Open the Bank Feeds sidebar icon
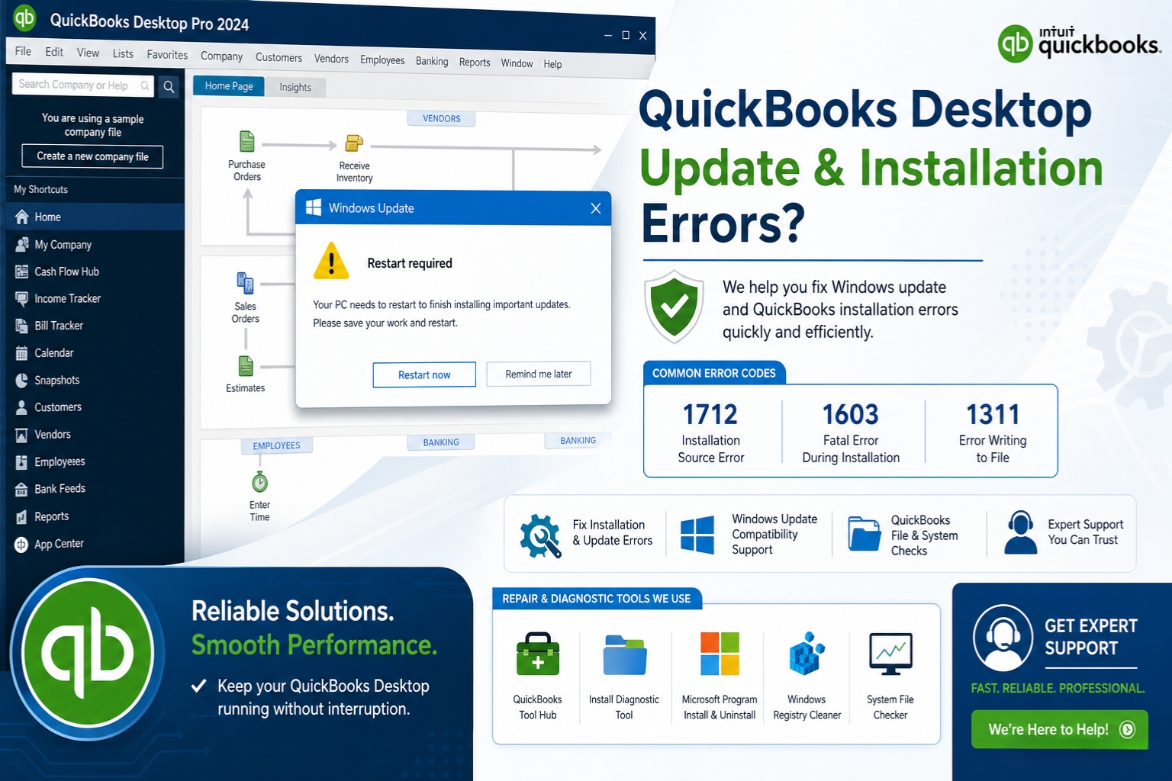The image size is (1172, 781). [x=22, y=489]
